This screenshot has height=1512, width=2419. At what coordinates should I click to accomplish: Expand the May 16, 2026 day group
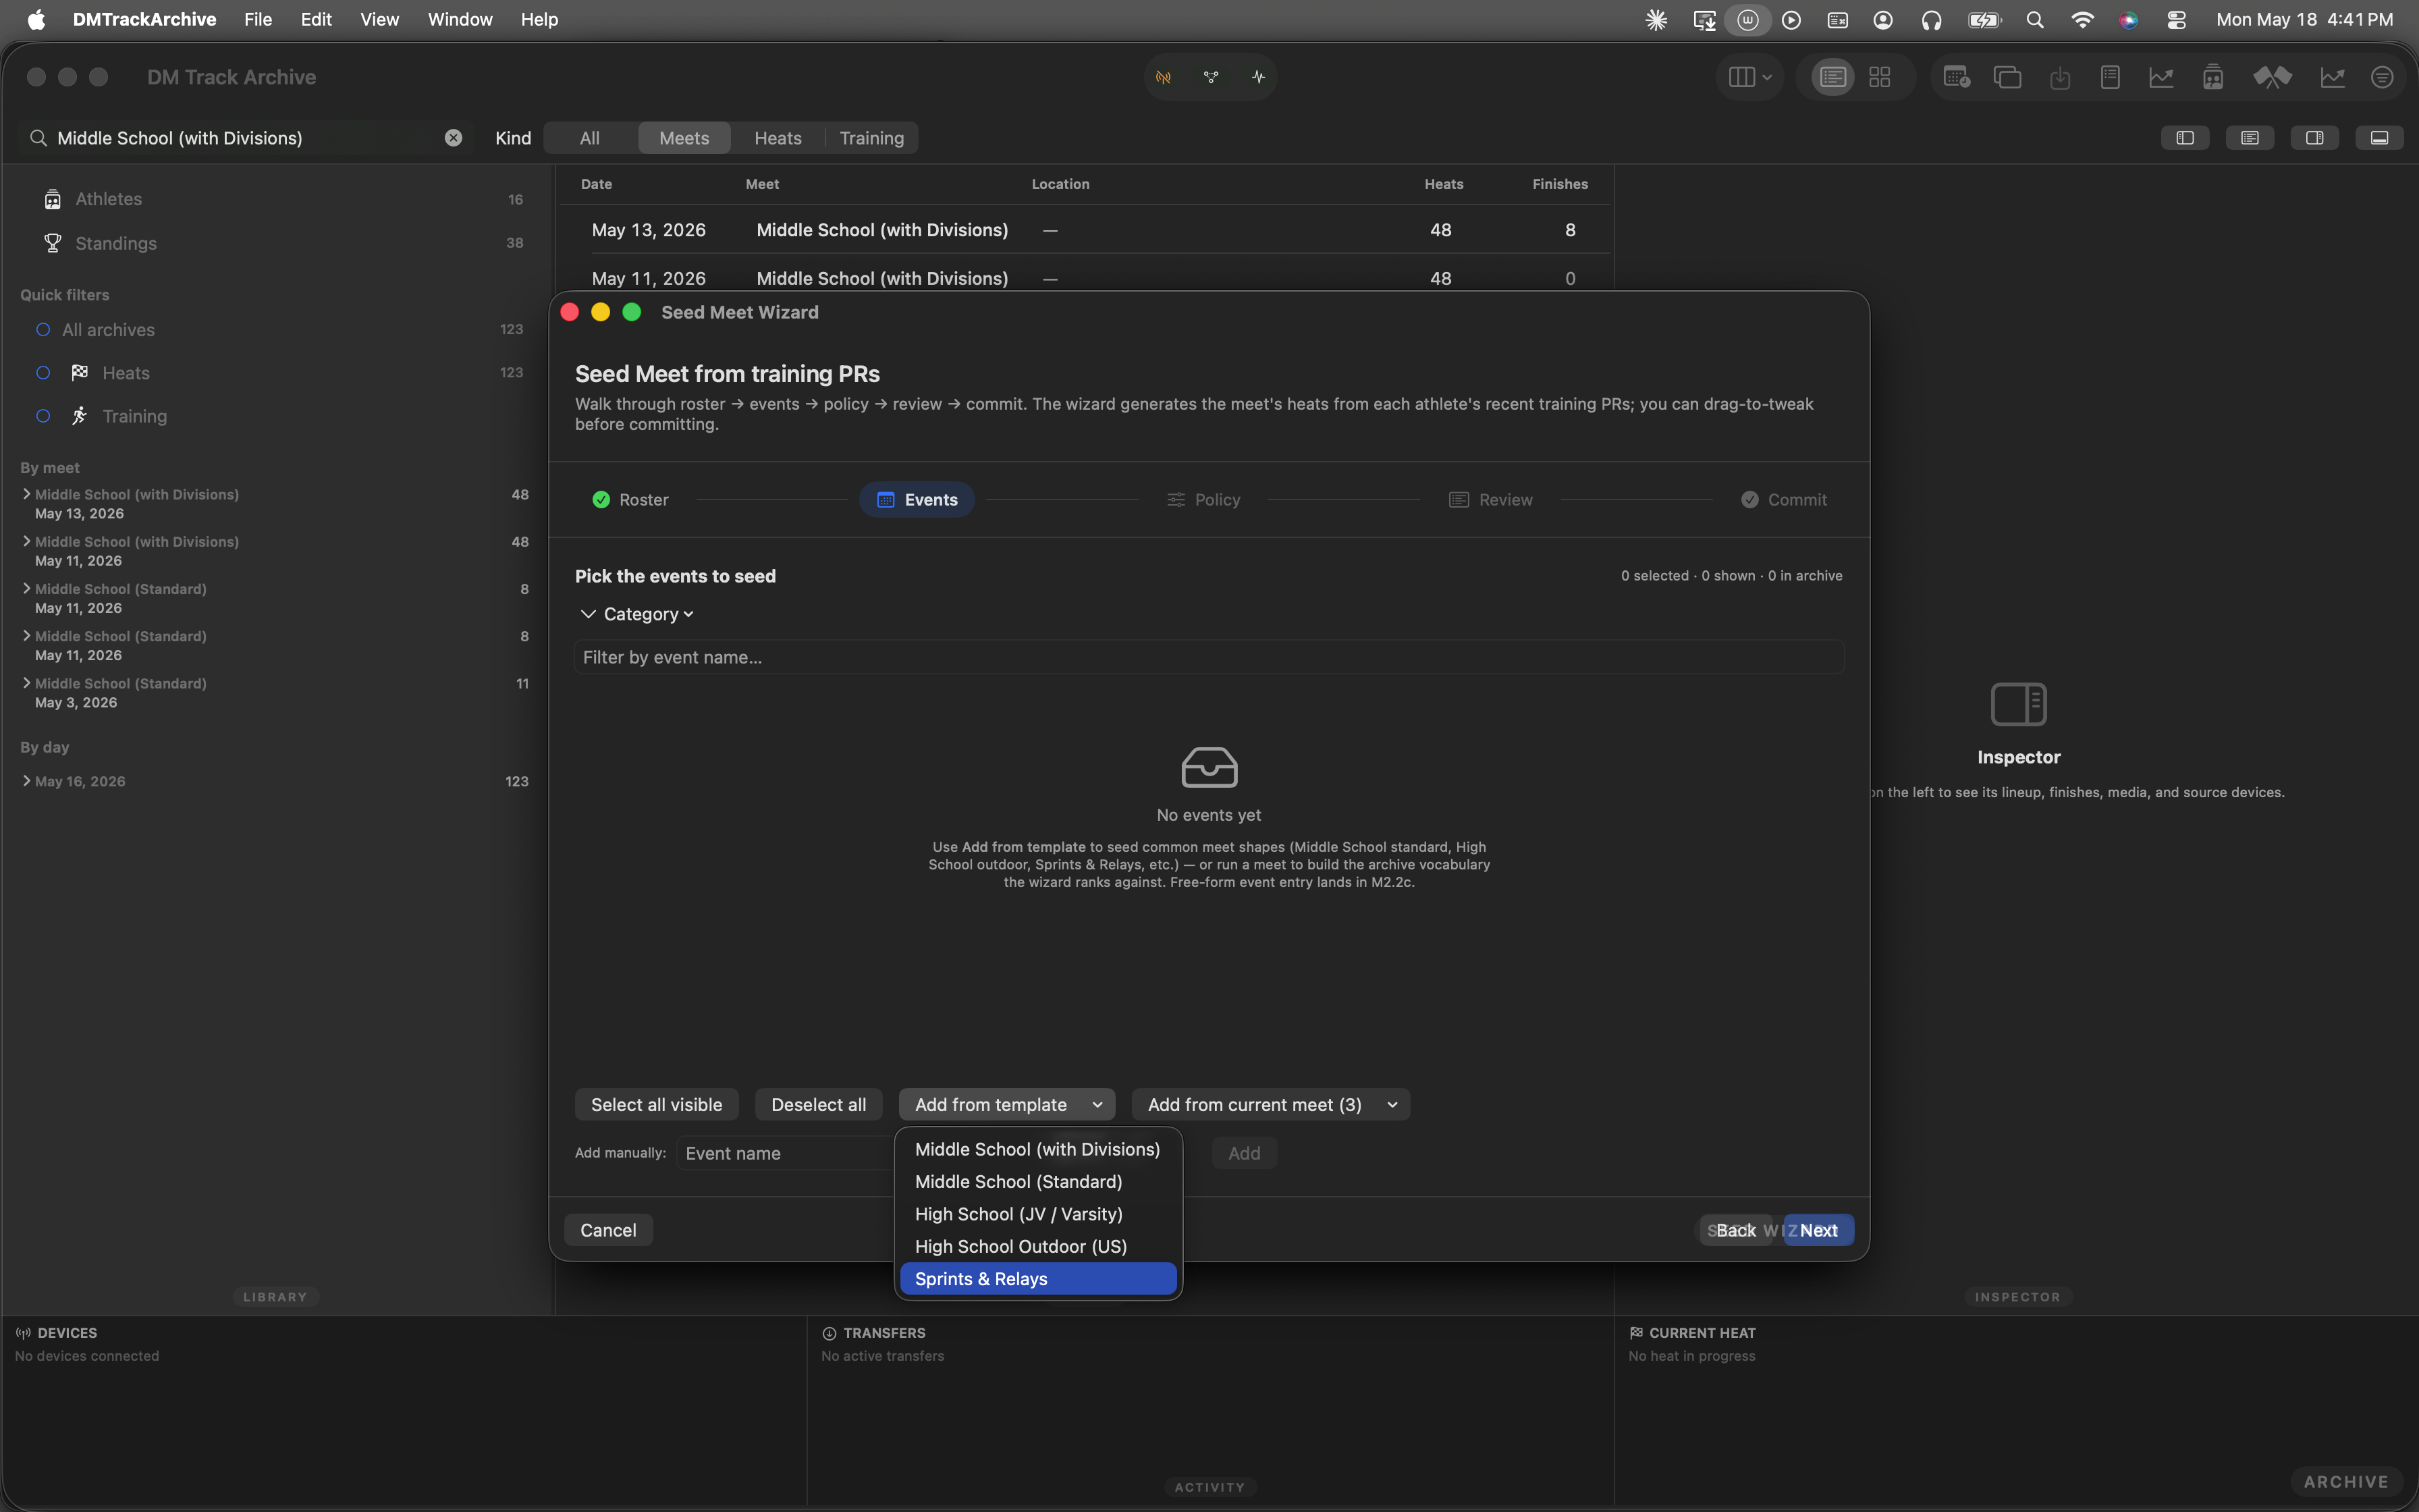point(26,781)
